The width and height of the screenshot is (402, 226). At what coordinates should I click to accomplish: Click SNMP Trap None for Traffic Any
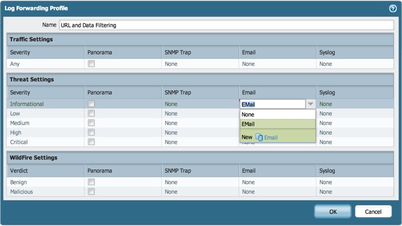point(171,64)
